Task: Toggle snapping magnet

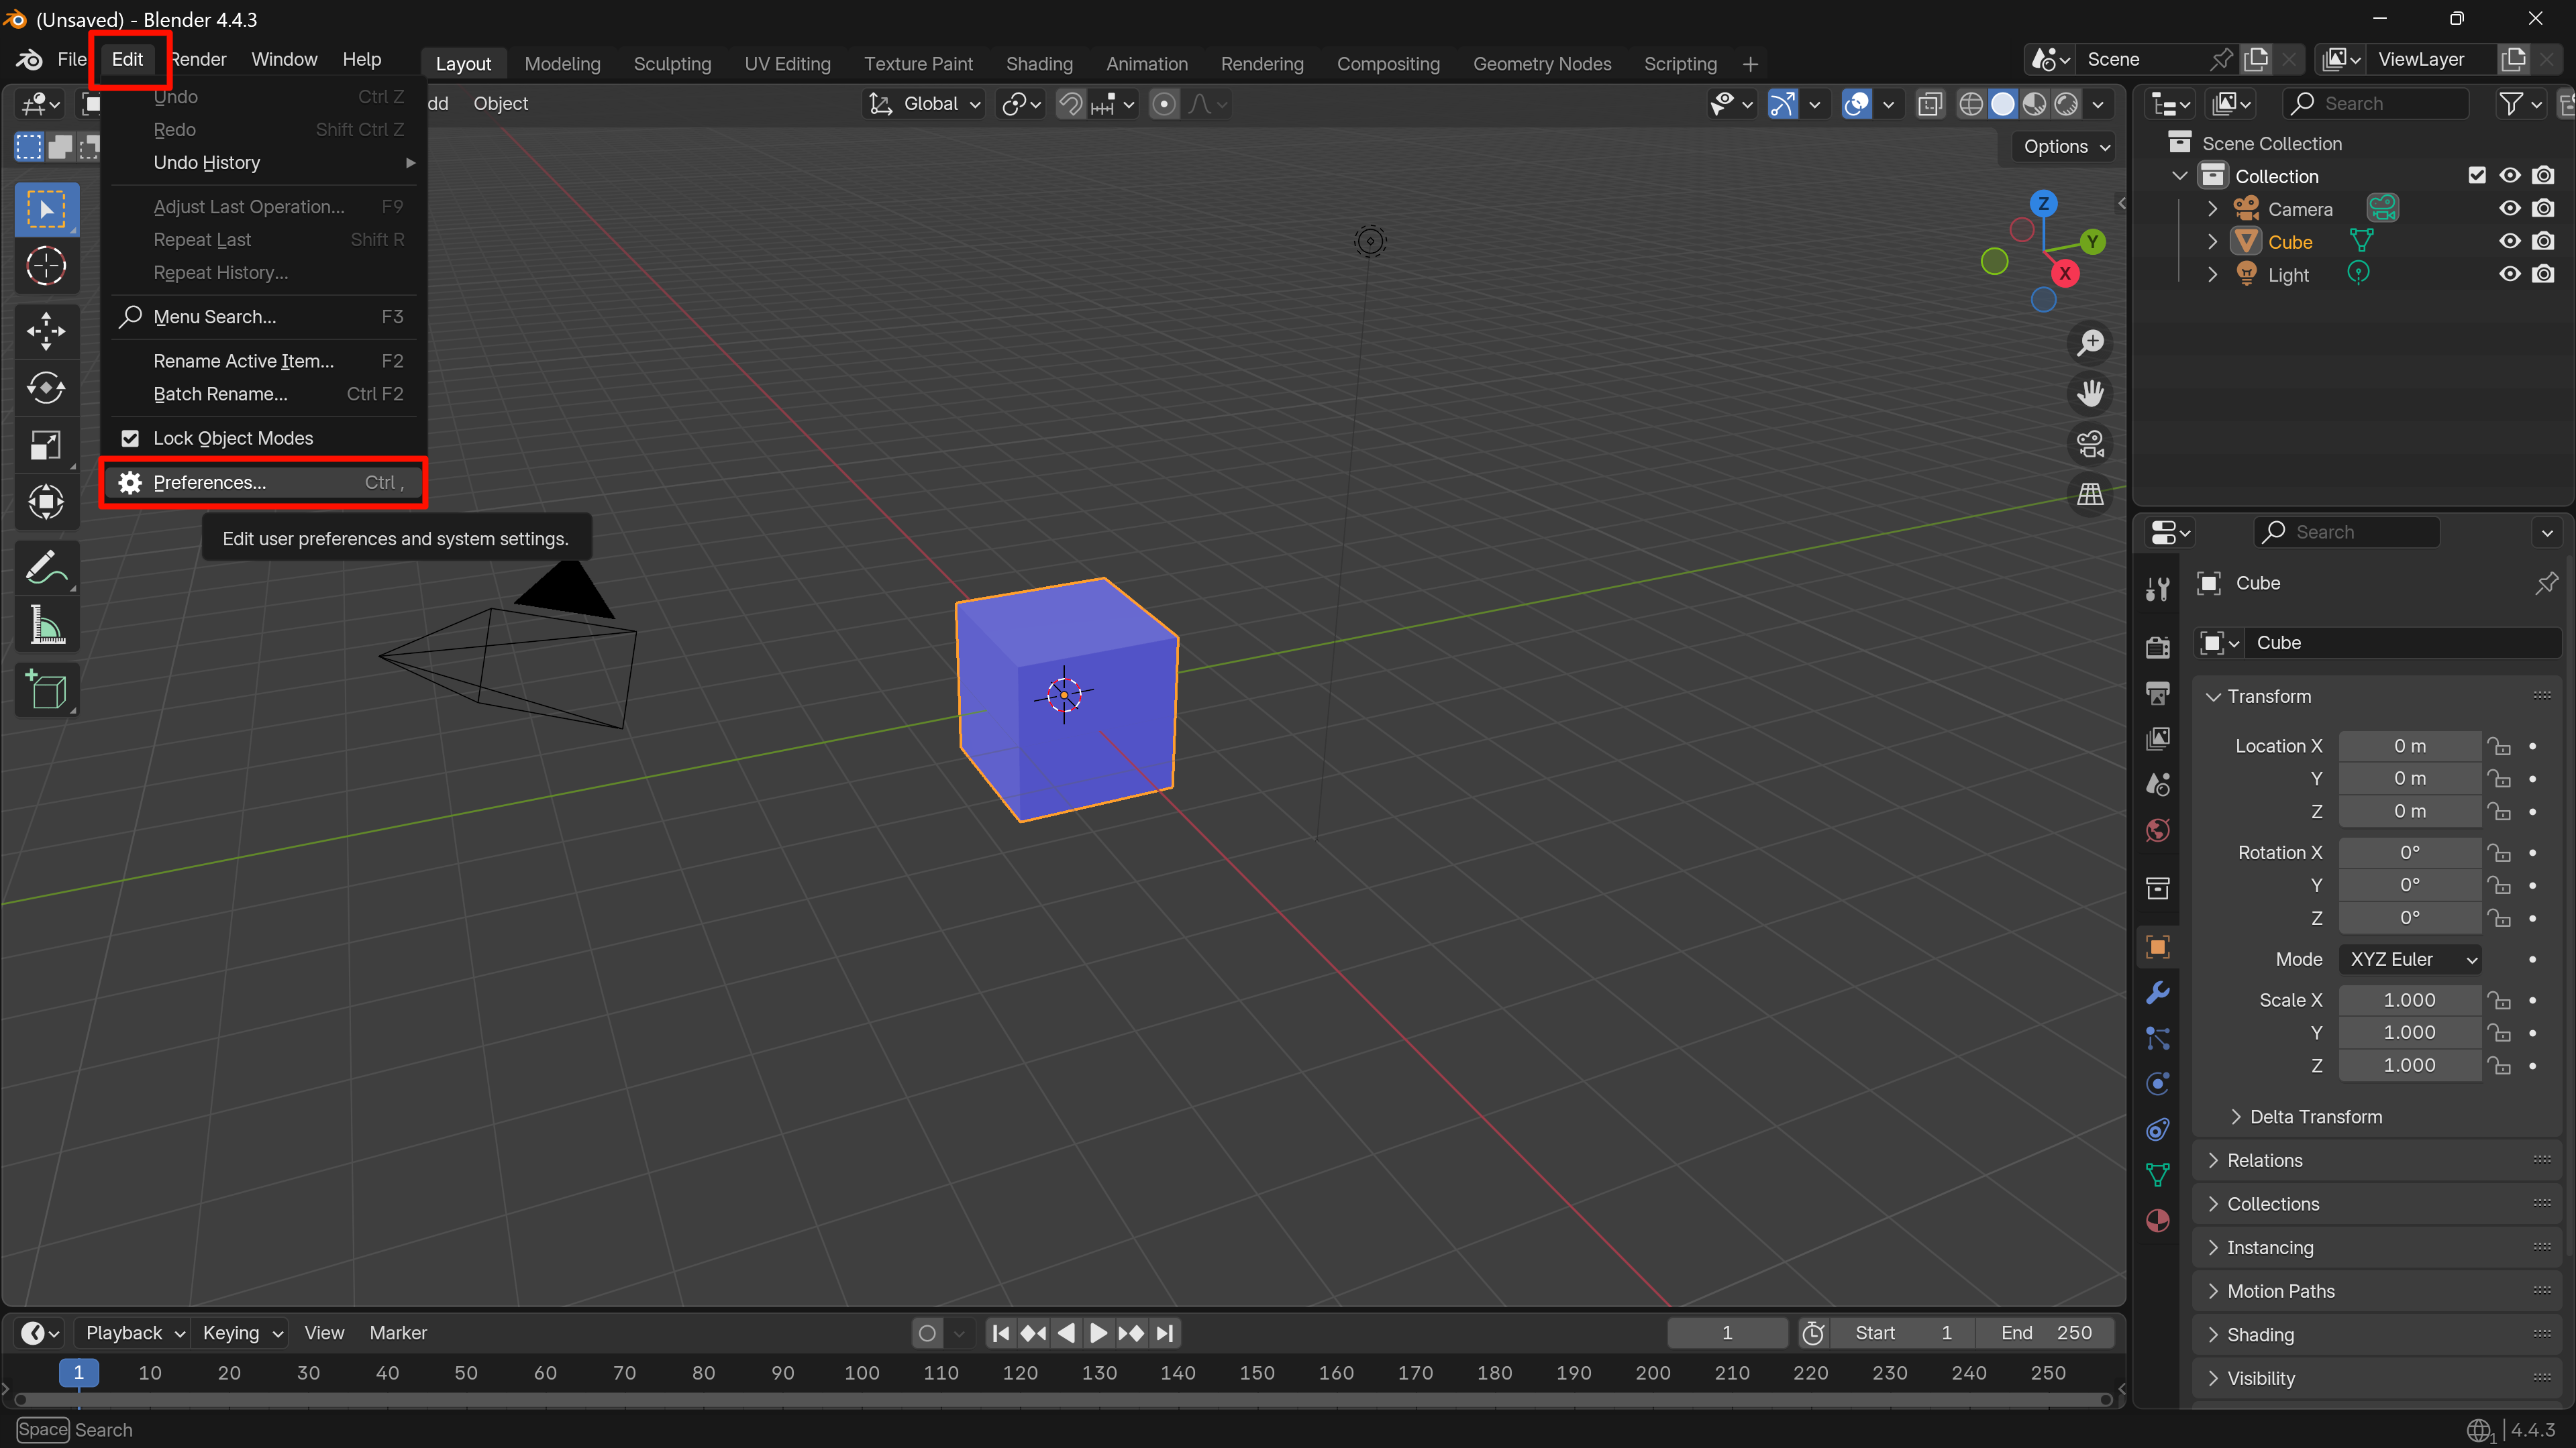Action: tap(1070, 104)
